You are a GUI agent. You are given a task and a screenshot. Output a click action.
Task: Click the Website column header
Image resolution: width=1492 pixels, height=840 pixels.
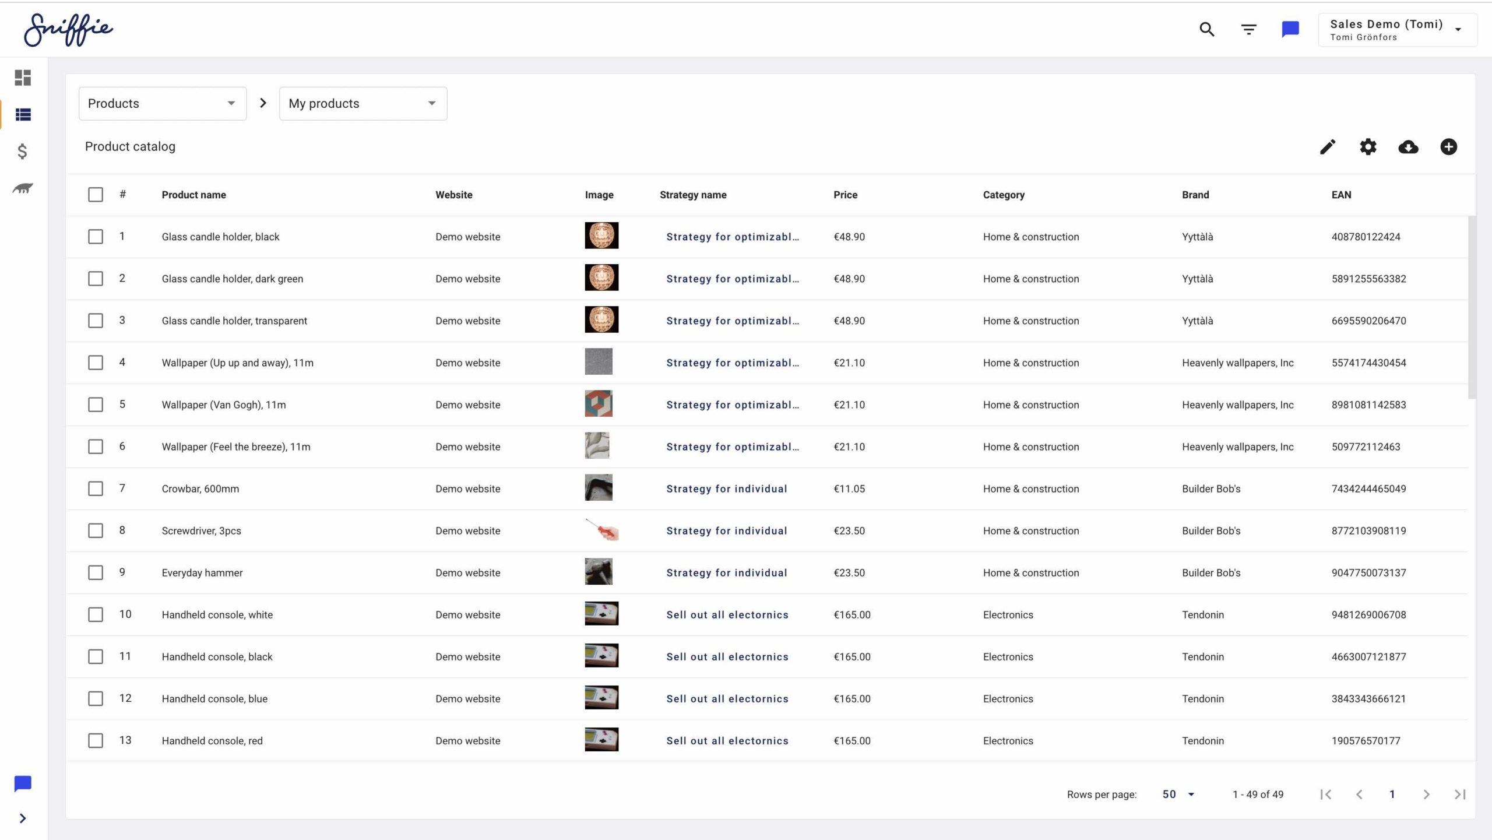click(x=453, y=195)
